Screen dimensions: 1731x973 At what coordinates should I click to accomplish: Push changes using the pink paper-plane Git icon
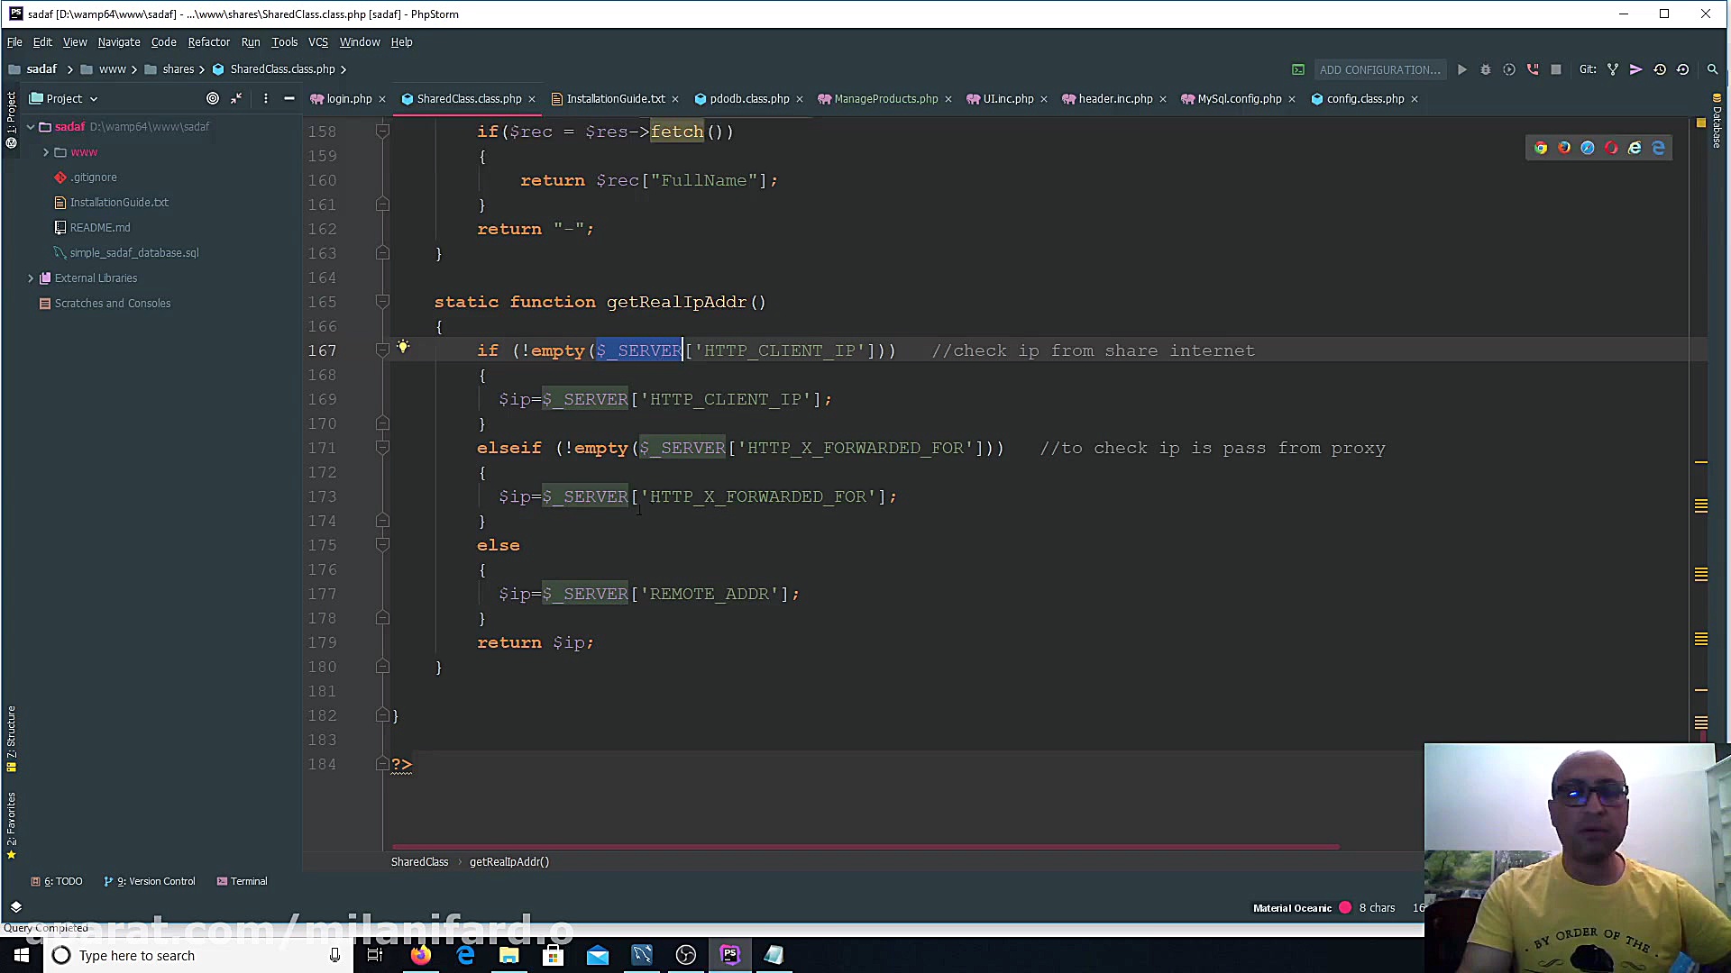point(1636,69)
